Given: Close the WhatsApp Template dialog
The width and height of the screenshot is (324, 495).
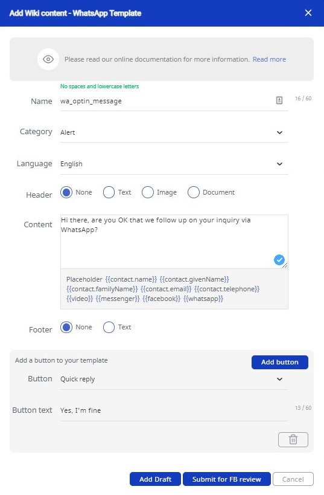Looking at the screenshot, I should click(x=308, y=13).
